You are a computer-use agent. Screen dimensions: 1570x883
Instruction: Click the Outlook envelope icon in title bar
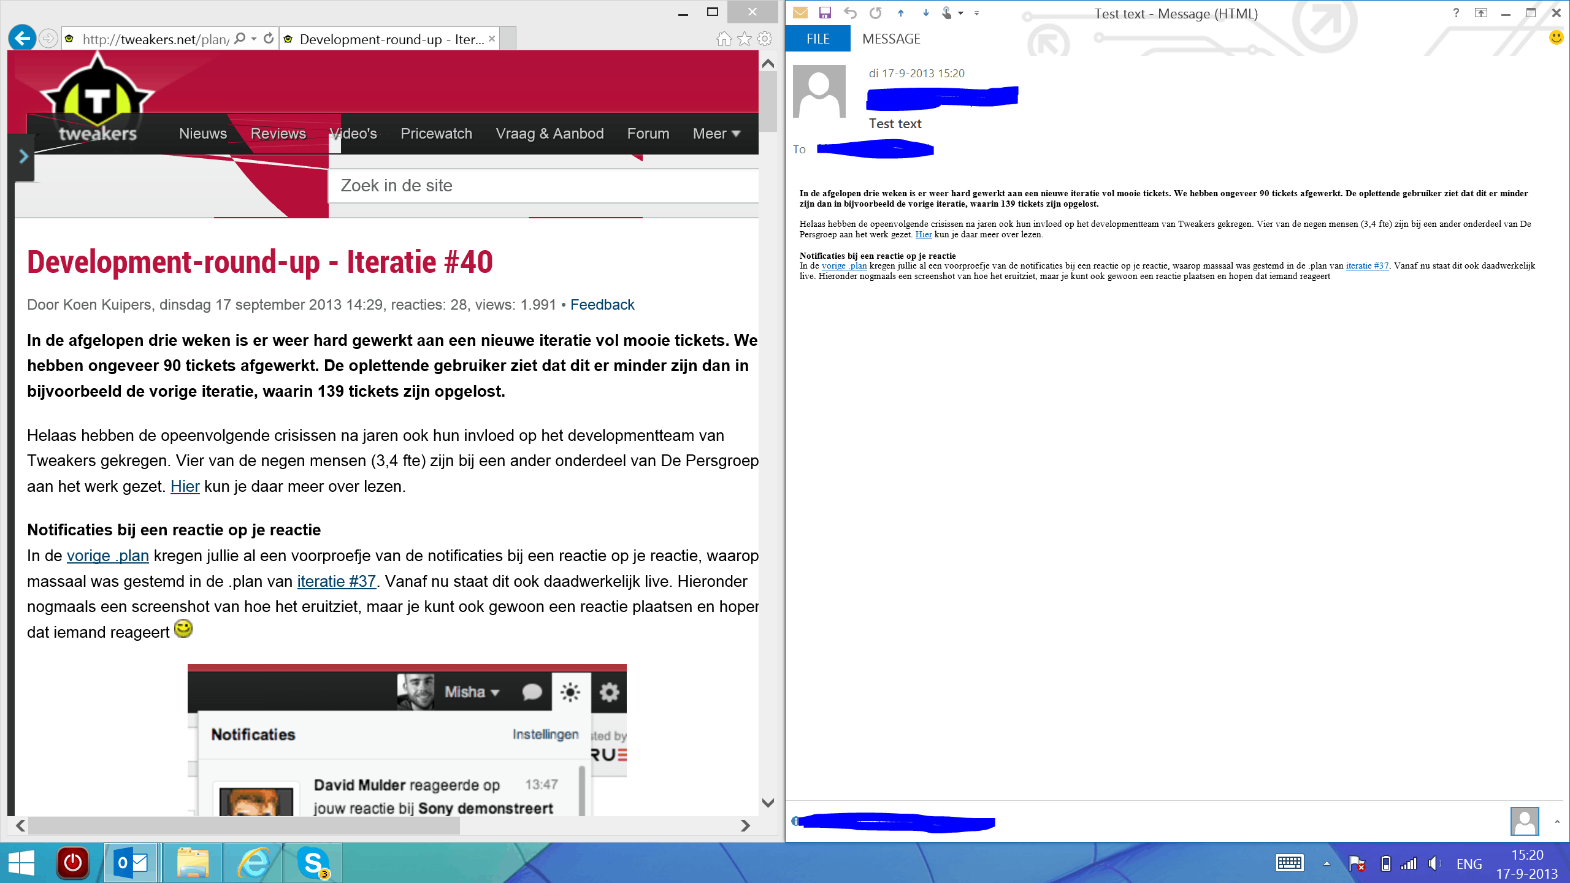click(x=800, y=13)
